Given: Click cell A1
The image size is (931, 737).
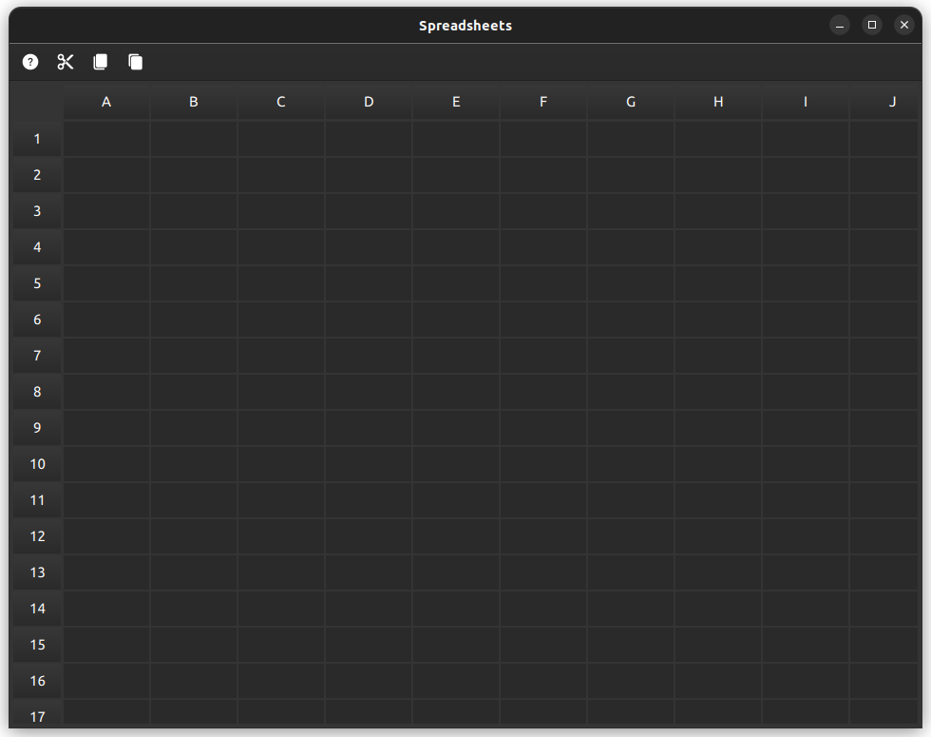Looking at the screenshot, I should 106,139.
